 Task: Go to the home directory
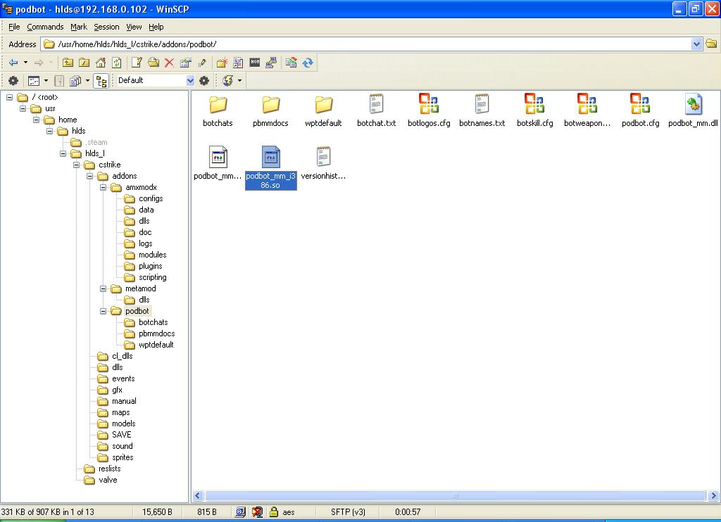tap(101, 63)
